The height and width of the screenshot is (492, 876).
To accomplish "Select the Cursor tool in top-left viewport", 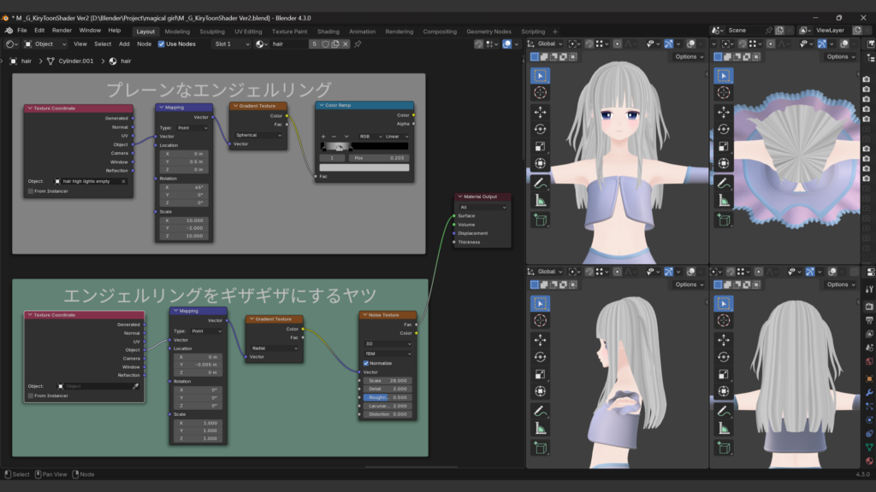I will pos(540,93).
